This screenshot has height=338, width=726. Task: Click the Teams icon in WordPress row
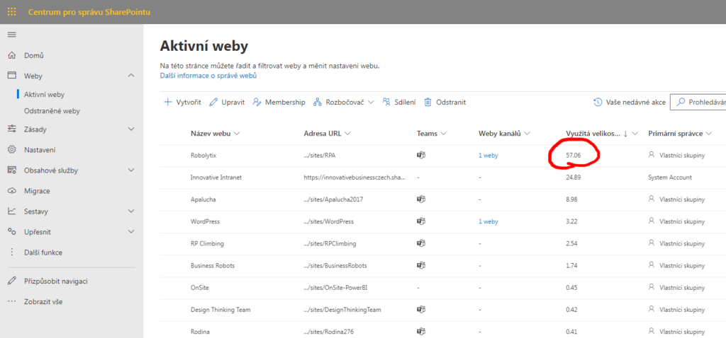(x=421, y=221)
